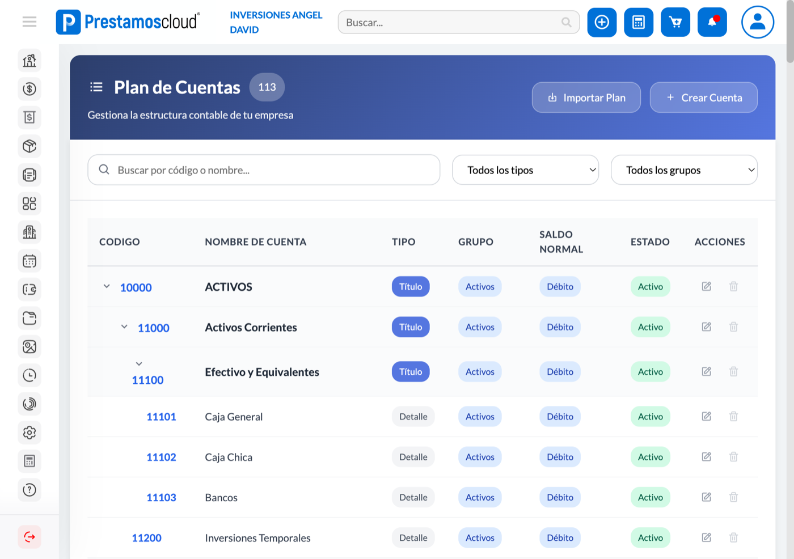
Task: Edit the Efectivo y Equivalentes account
Action: (707, 372)
